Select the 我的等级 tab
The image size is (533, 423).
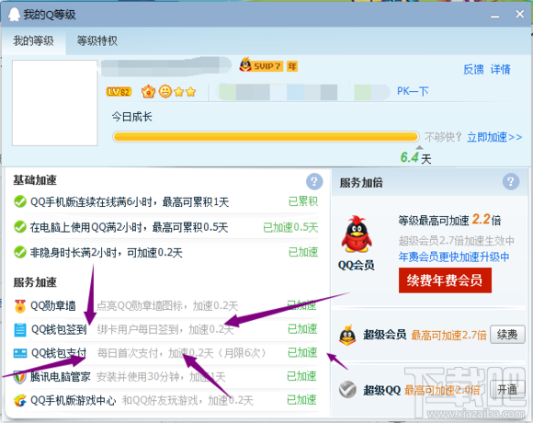[34, 40]
